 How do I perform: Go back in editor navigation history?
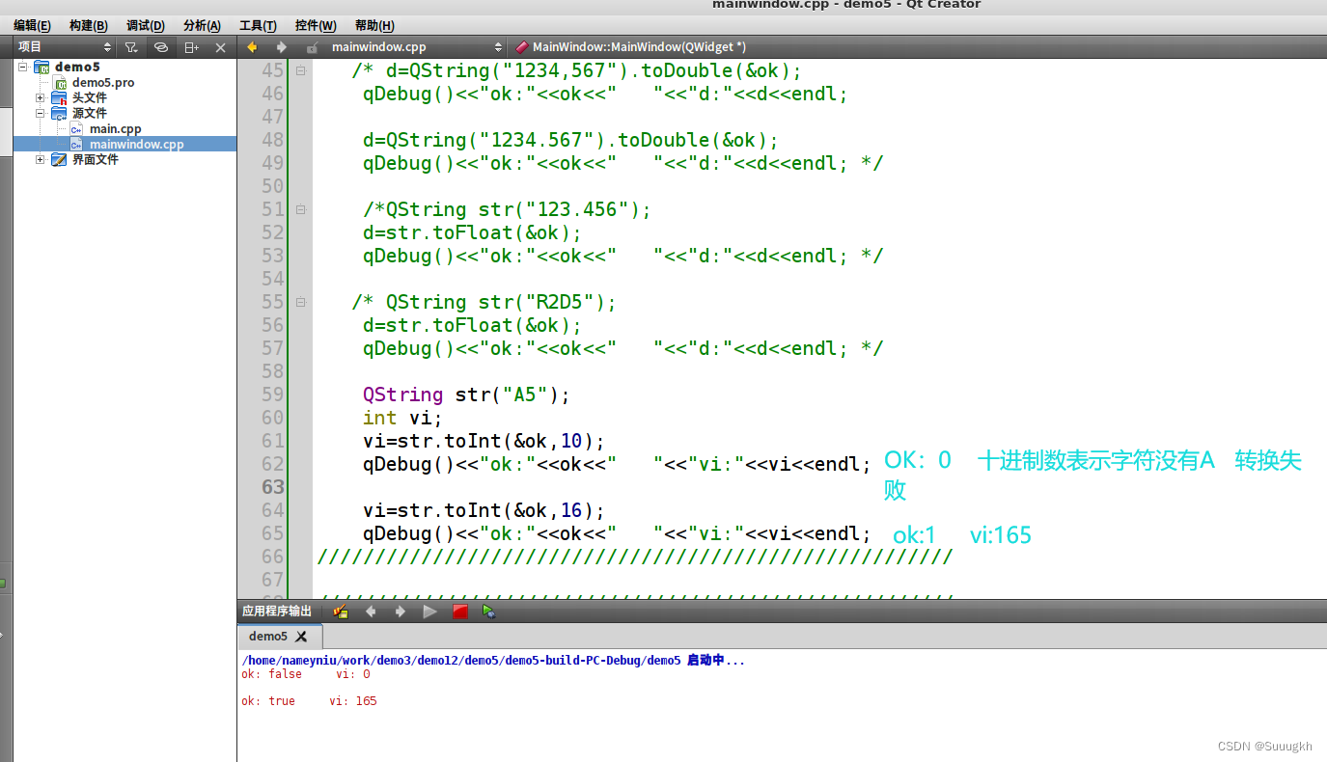tap(253, 46)
